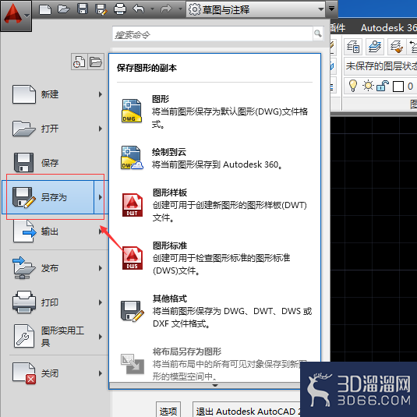Click the Open folder icon in quick access toolbar
The image size is (417, 417).
pyautogui.click(x=64, y=9)
